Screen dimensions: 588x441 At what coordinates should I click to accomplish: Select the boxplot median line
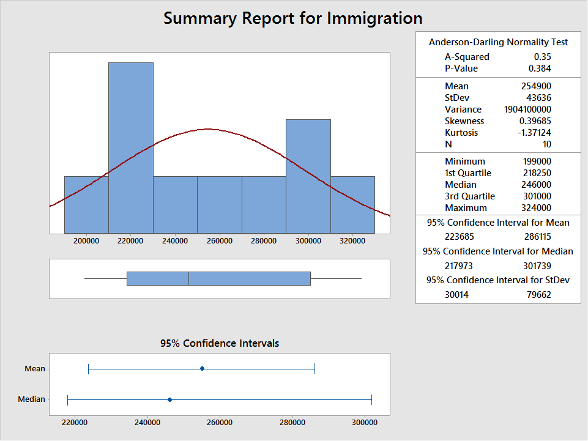tap(188, 278)
